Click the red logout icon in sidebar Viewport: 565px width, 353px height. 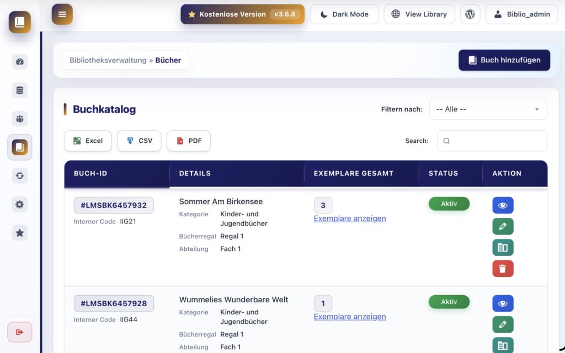coord(20,332)
